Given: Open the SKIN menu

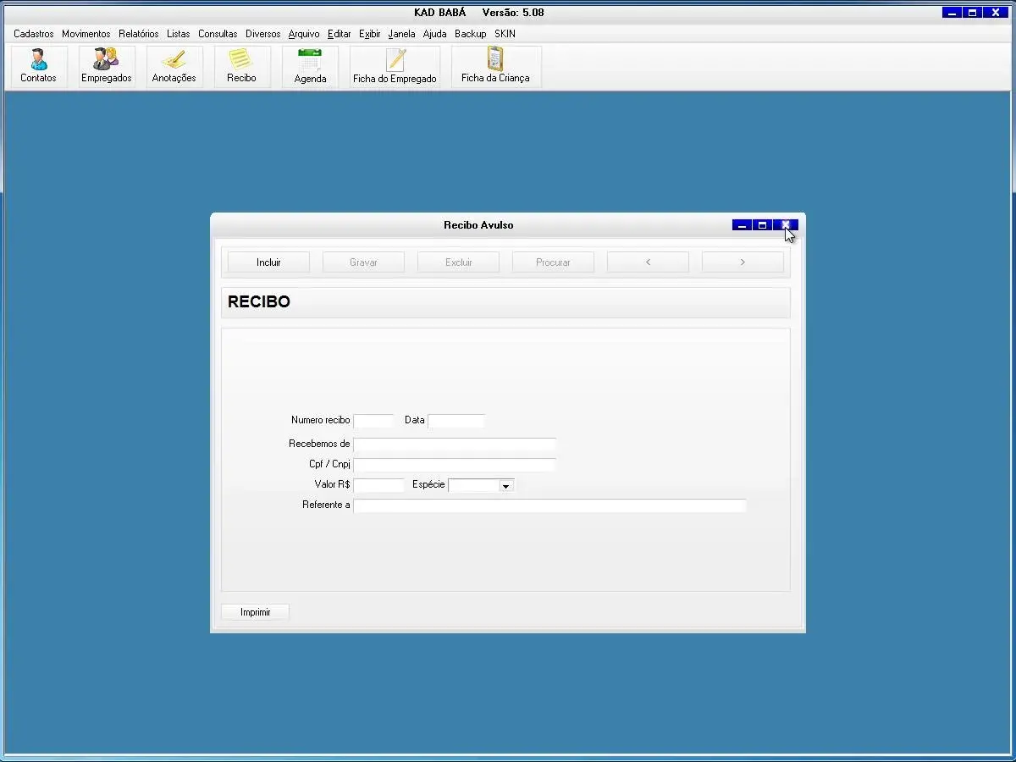Looking at the screenshot, I should coord(505,34).
